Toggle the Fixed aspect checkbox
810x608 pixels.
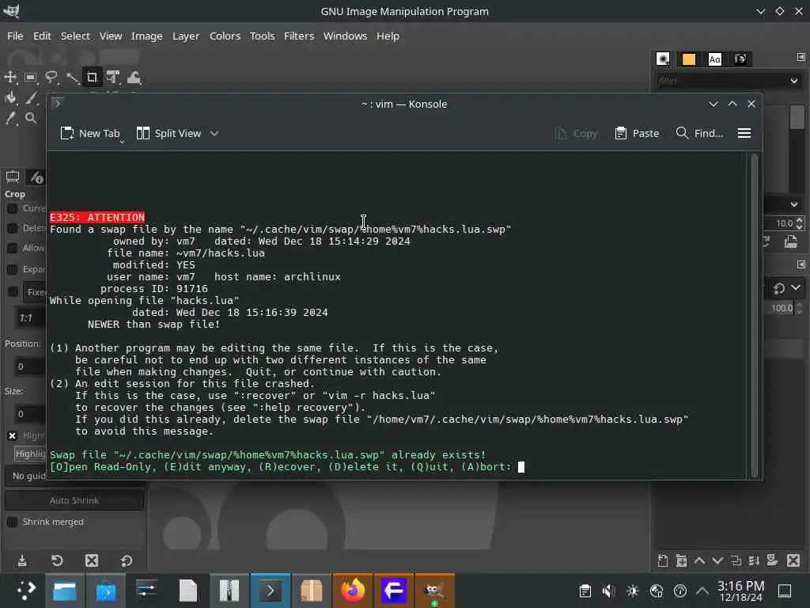click(13, 291)
